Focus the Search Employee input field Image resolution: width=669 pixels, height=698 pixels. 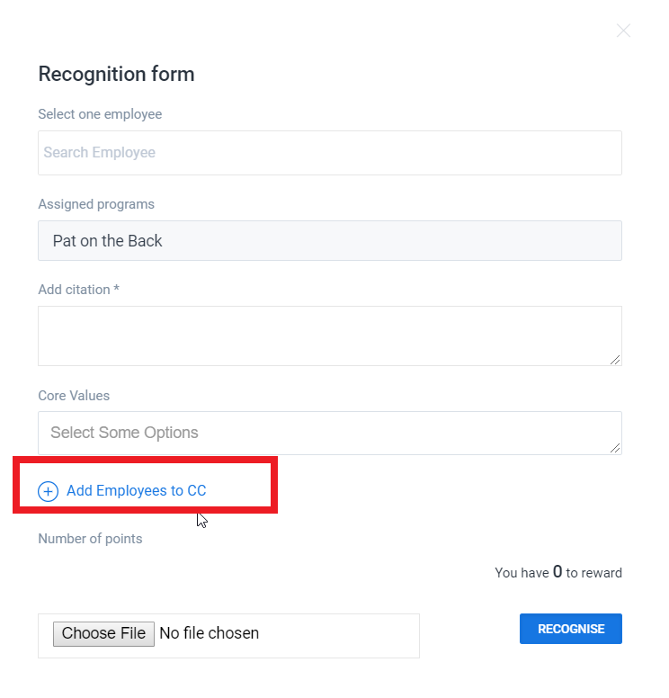(329, 153)
